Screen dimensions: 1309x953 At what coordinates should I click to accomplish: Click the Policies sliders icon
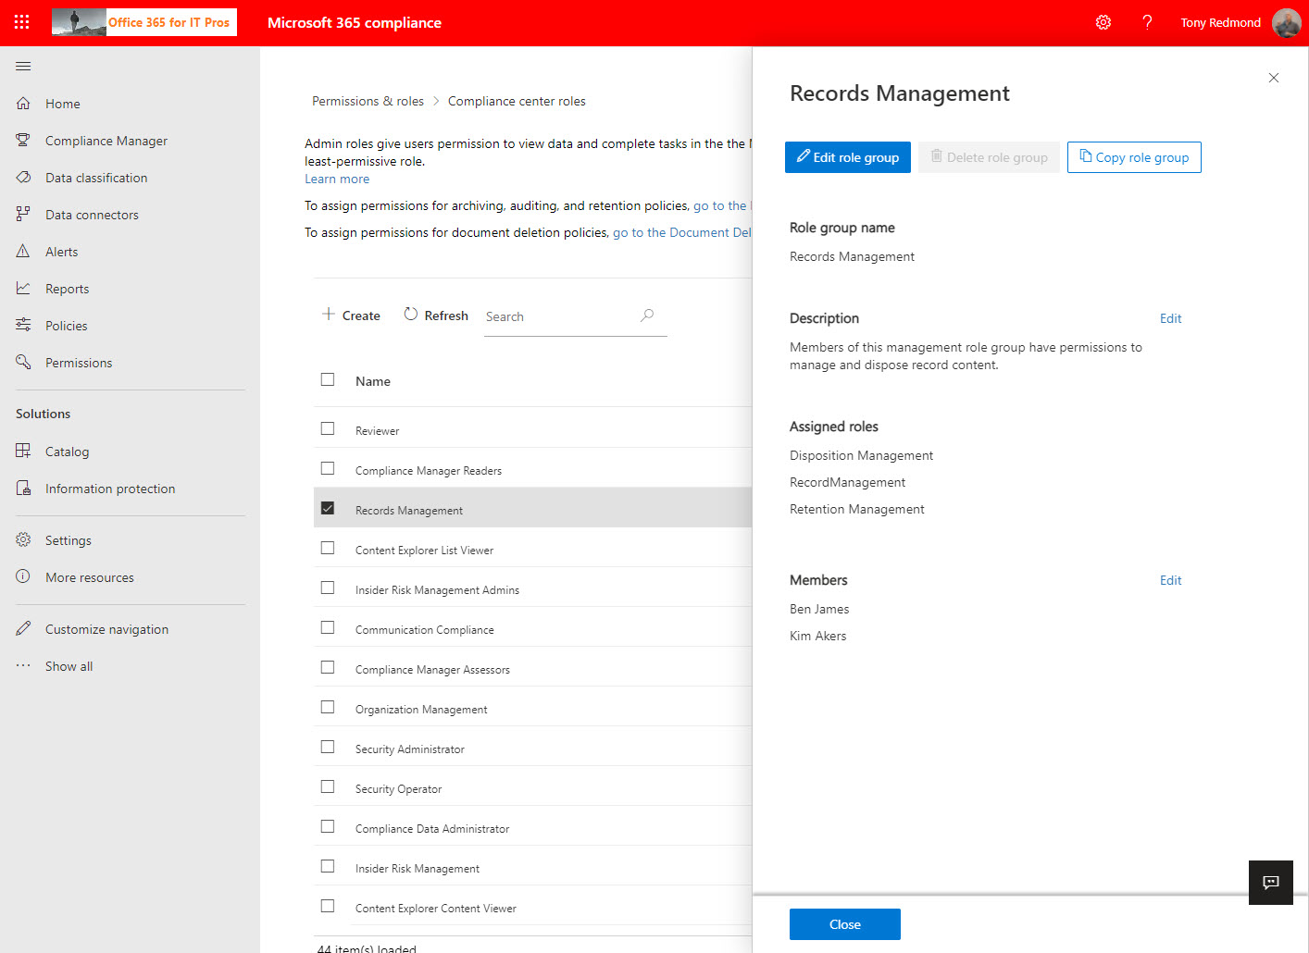click(23, 325)
